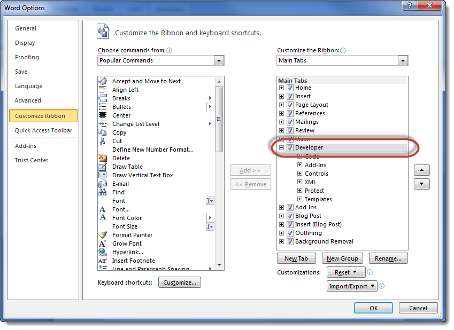Open the Customize the Ribbon dropdown

click(403, 61)
